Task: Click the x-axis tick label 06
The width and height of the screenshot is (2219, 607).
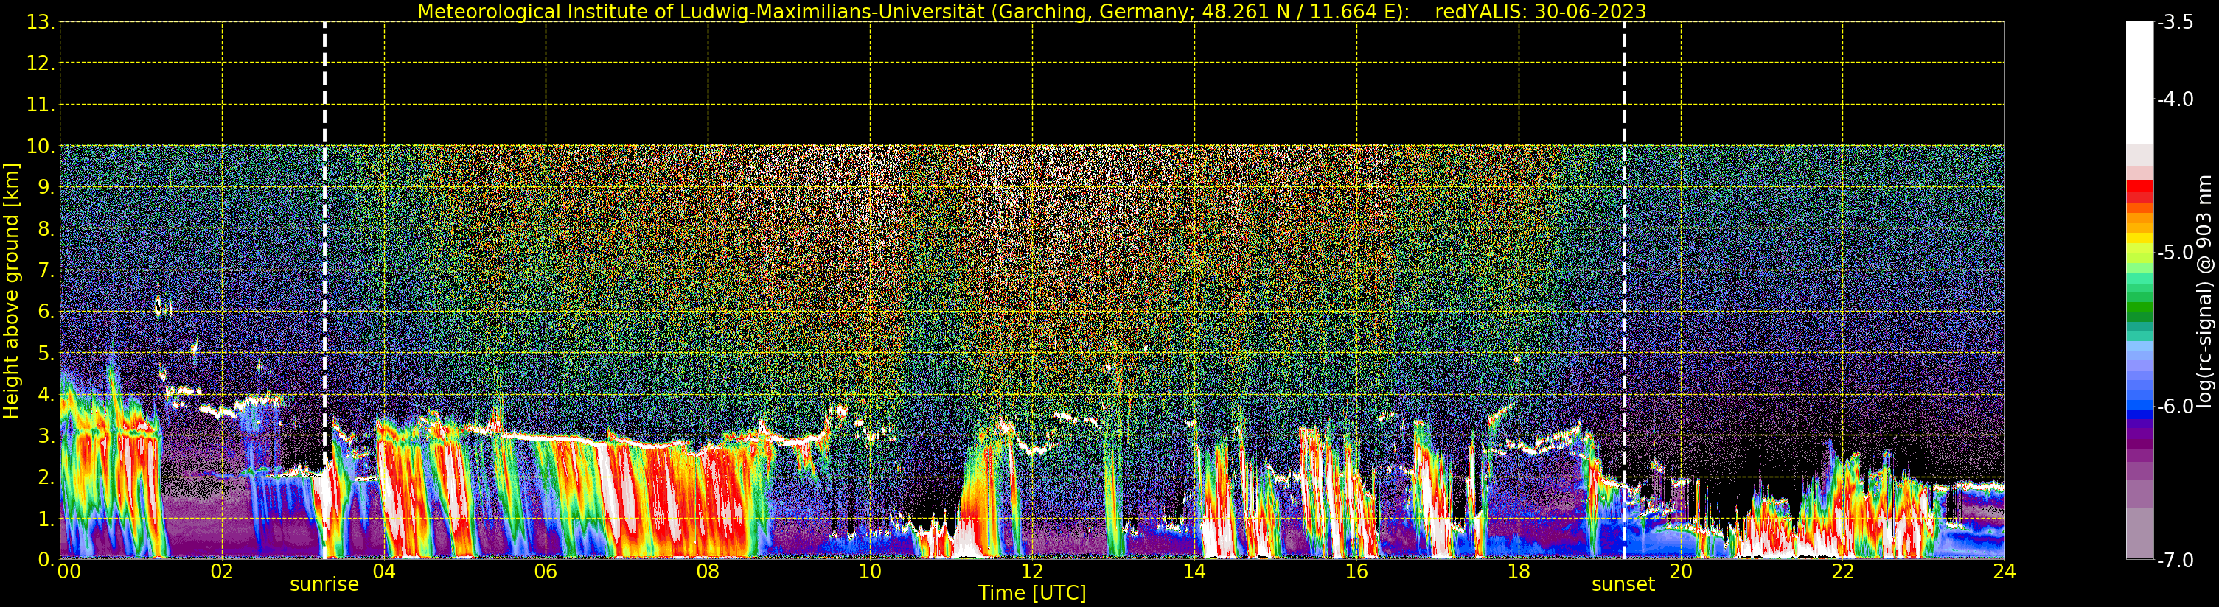Action: (546, 571)
